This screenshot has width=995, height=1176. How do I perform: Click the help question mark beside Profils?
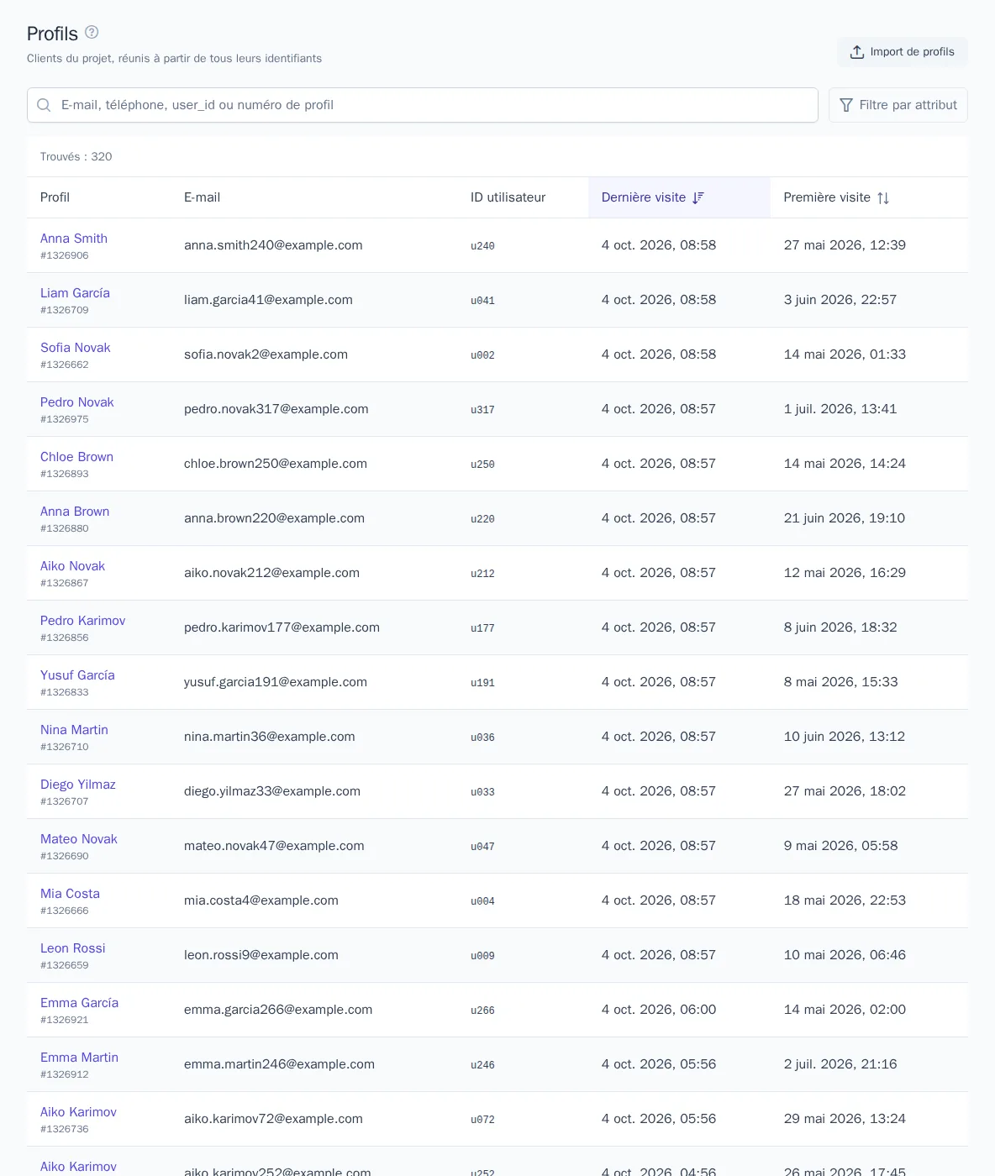(x=92, y=32)
